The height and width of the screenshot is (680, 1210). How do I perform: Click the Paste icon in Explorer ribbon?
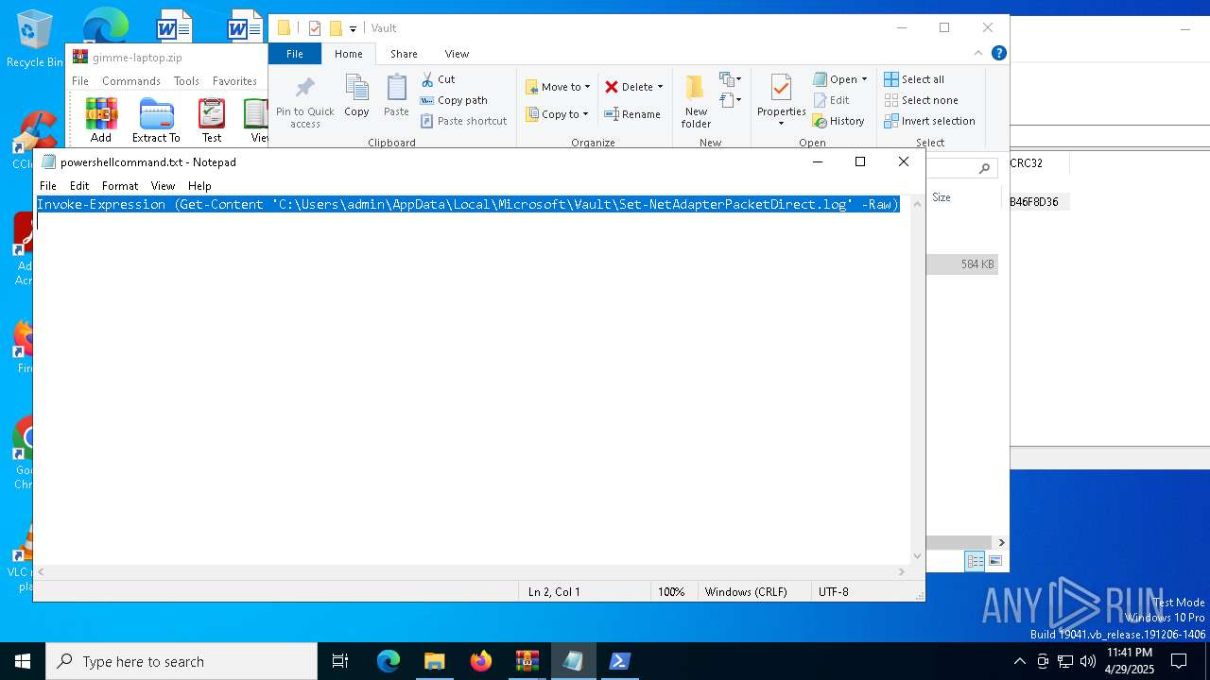[x=396, y=96]
